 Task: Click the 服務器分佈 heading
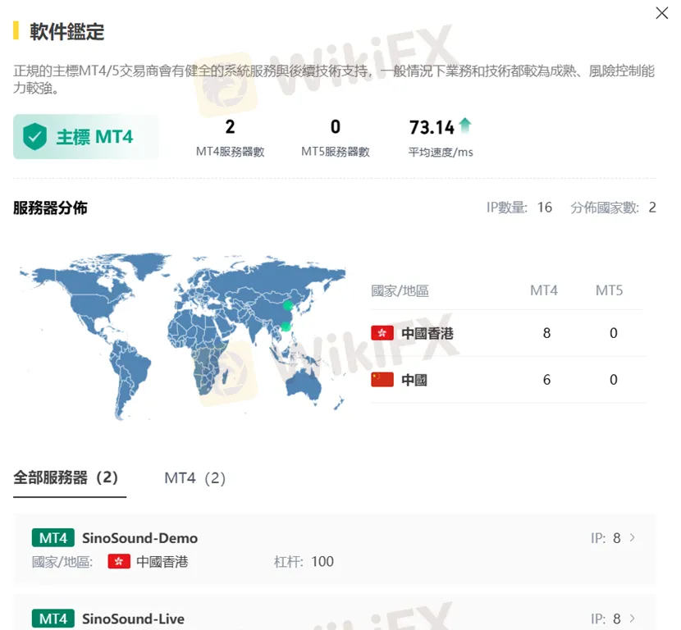[x=50, y=208]
